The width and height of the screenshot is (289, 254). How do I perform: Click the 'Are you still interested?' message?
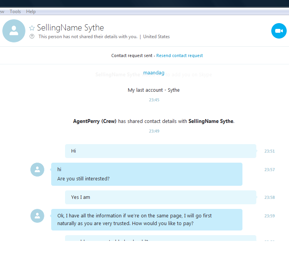(x=83, y=179)
